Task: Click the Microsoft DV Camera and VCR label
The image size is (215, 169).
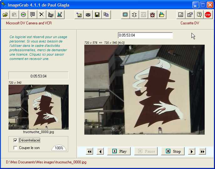Action: click(x=29, y=23)
